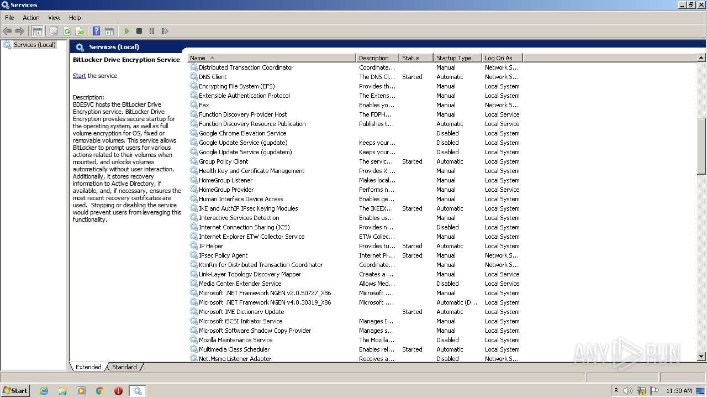Viewport: 707px width, 398px height.
Task: Select Services (Local) in console tree
Action: coord(34,45)
